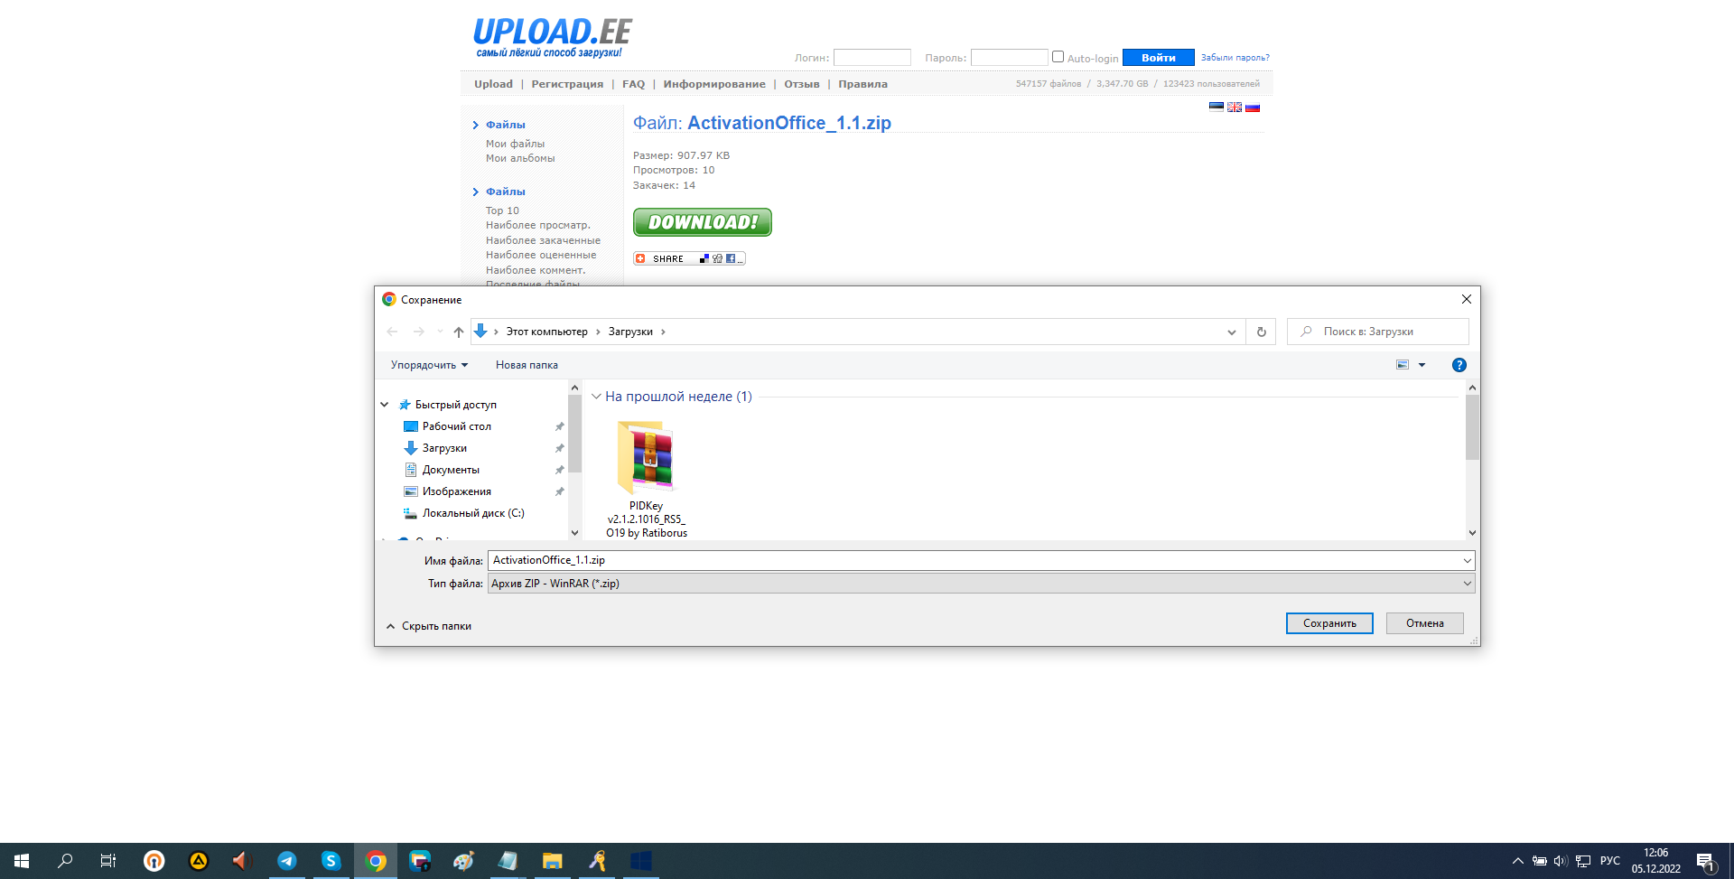This screenshot has width=1734, height=879.
Task: Click the Paint palette taskbar icon
Action: tap(463, 861)
